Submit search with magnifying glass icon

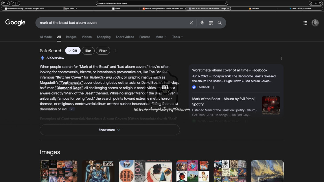(220, 23)
